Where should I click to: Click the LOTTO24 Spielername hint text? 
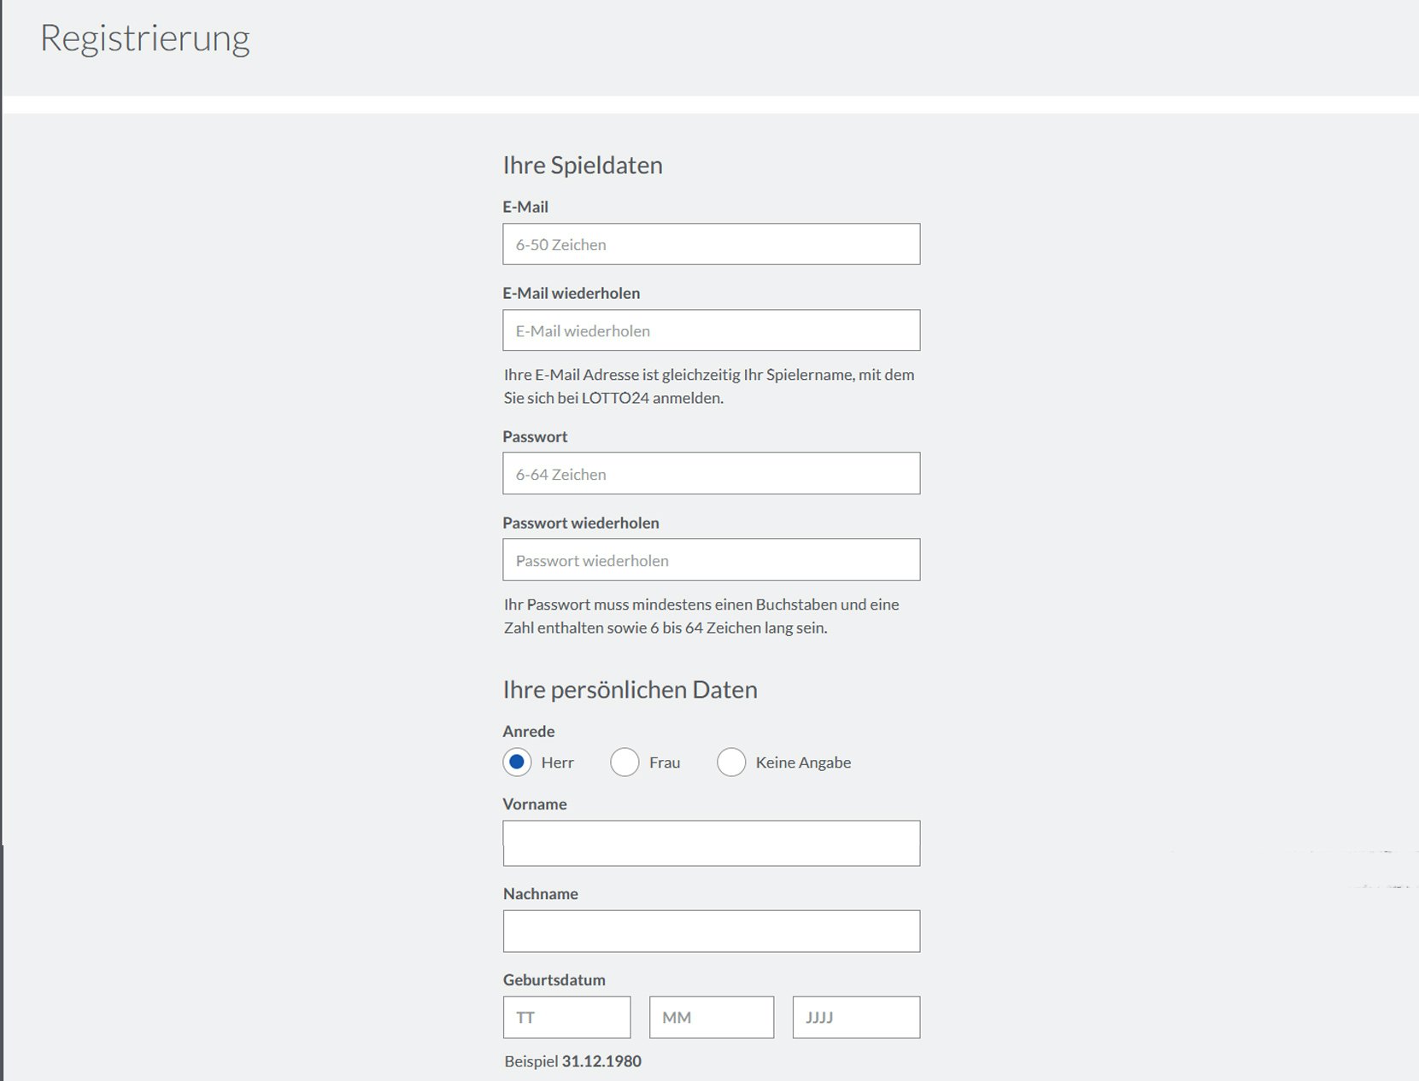708,386
